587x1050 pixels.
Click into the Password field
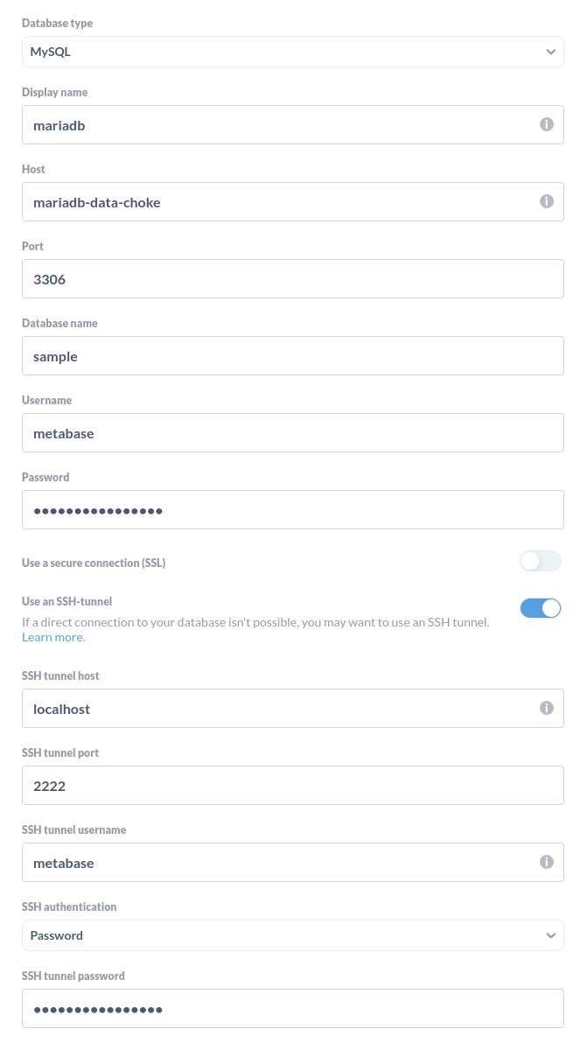pos(293,508)
